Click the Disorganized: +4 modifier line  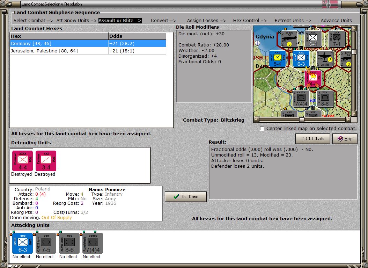pyautogui.click(x=197, y=56)
